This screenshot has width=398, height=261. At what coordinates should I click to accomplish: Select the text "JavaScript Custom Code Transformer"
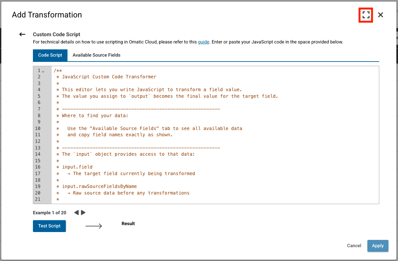[x=109, y=77]
